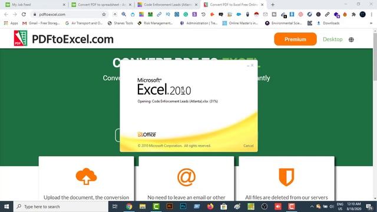Open the Chrome extensions puzzle icon
The width and height of the screenshot is (377, 212).
[353, 14]
